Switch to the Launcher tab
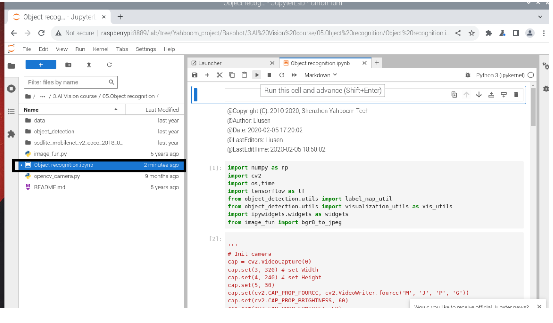 210,63
